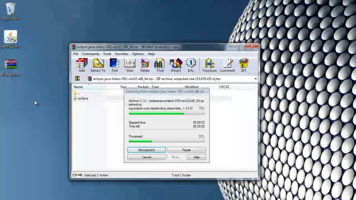Click the Add toolbar icon
Screen dimensions: 356x200
tap(81, 65)
